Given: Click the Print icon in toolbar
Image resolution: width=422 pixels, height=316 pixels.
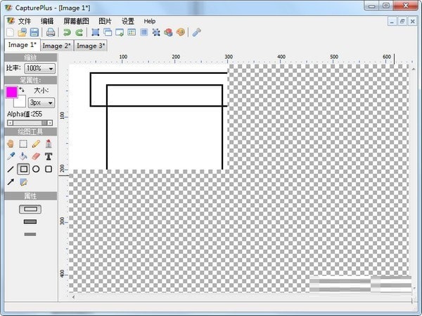Looking at the screenshot, I should coord(51,32).
